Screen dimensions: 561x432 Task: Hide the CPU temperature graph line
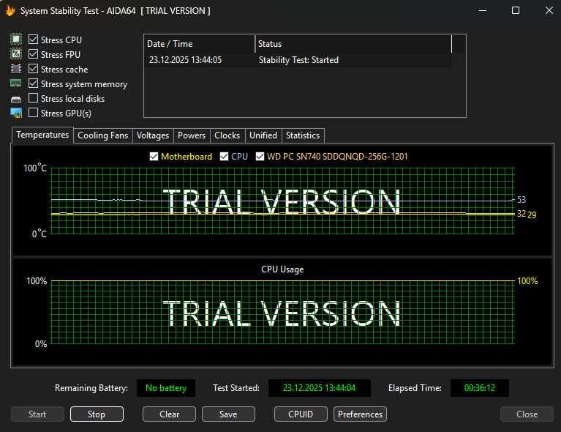[x=224, y=157]
